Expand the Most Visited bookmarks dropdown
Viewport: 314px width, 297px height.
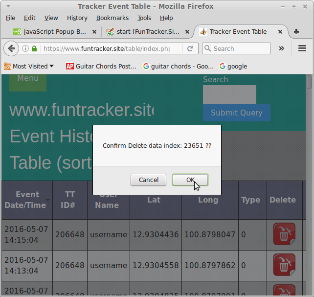pyautogui.click(x=29, y=66)
